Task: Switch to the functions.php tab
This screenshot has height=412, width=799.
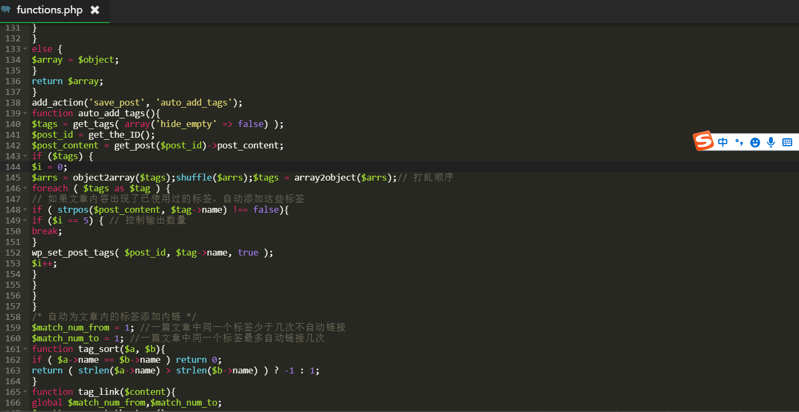Action: click(49, 10)
